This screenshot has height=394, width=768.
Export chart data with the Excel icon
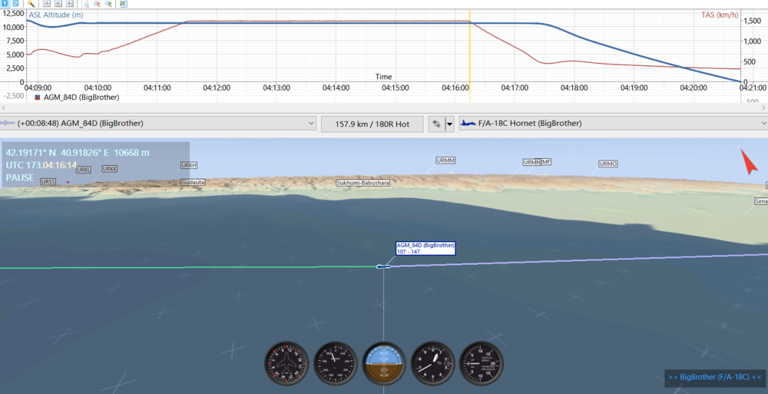click(124, 3)
